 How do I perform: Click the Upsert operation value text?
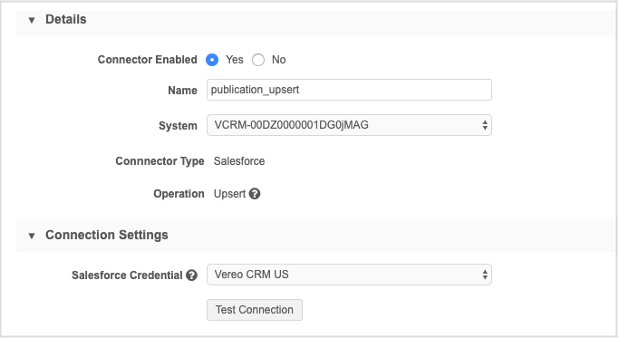[x=230, y=194]
